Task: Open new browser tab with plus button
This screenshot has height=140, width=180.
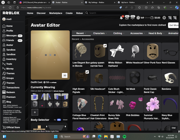Action: 153,3
